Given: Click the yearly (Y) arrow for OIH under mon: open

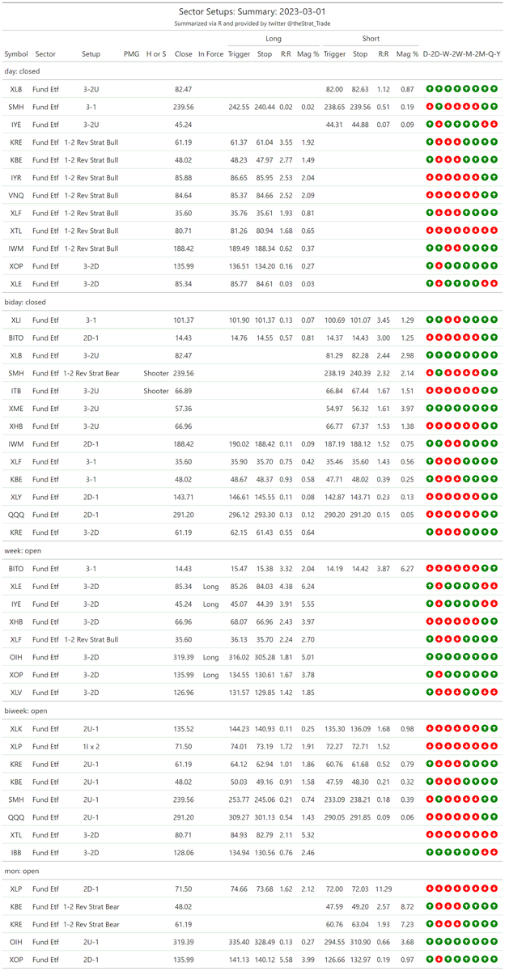Looking at the screenshot, I should 495,942.
